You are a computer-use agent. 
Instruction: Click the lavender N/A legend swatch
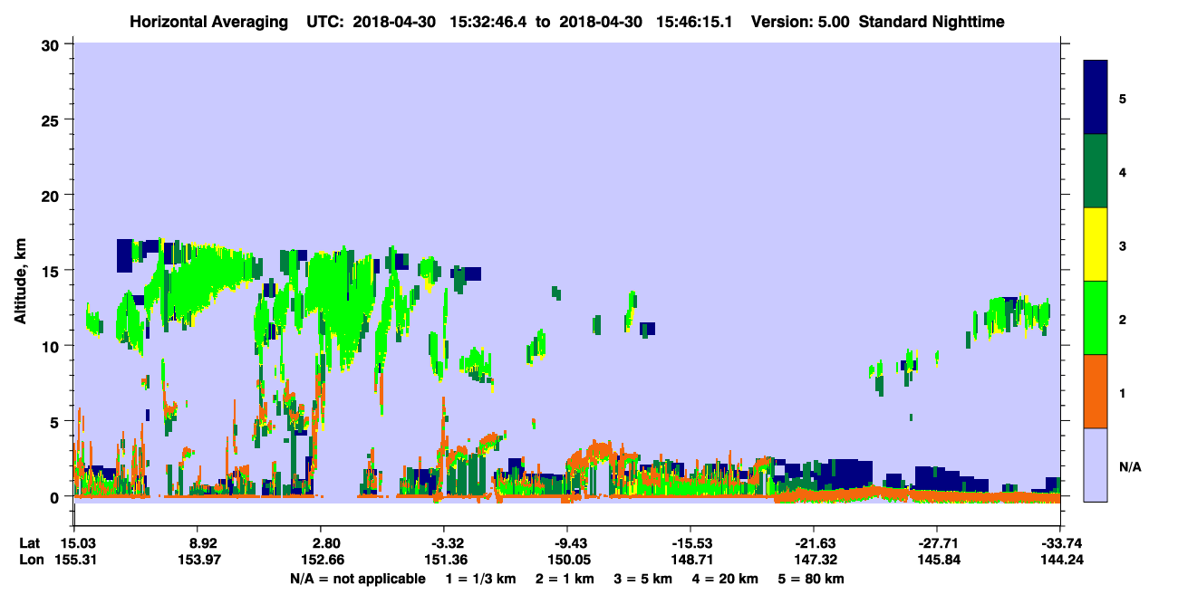[1096, 465]
